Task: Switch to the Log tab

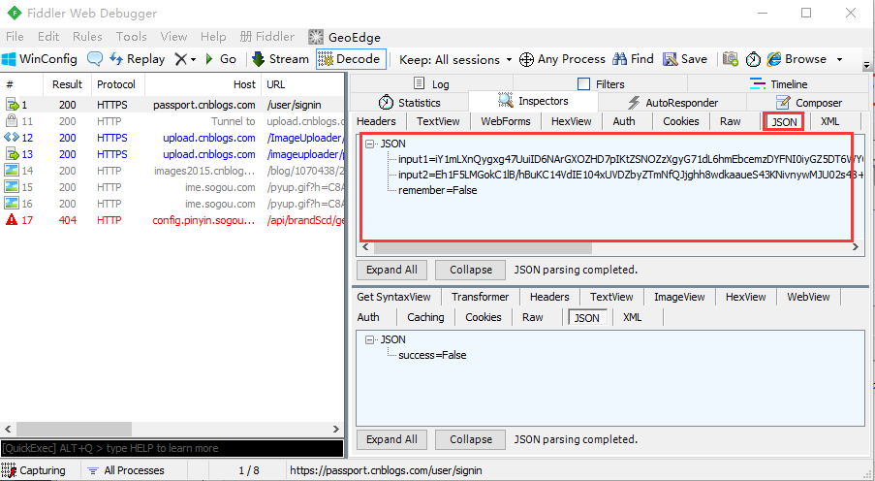Action: (x=431, y=83)
